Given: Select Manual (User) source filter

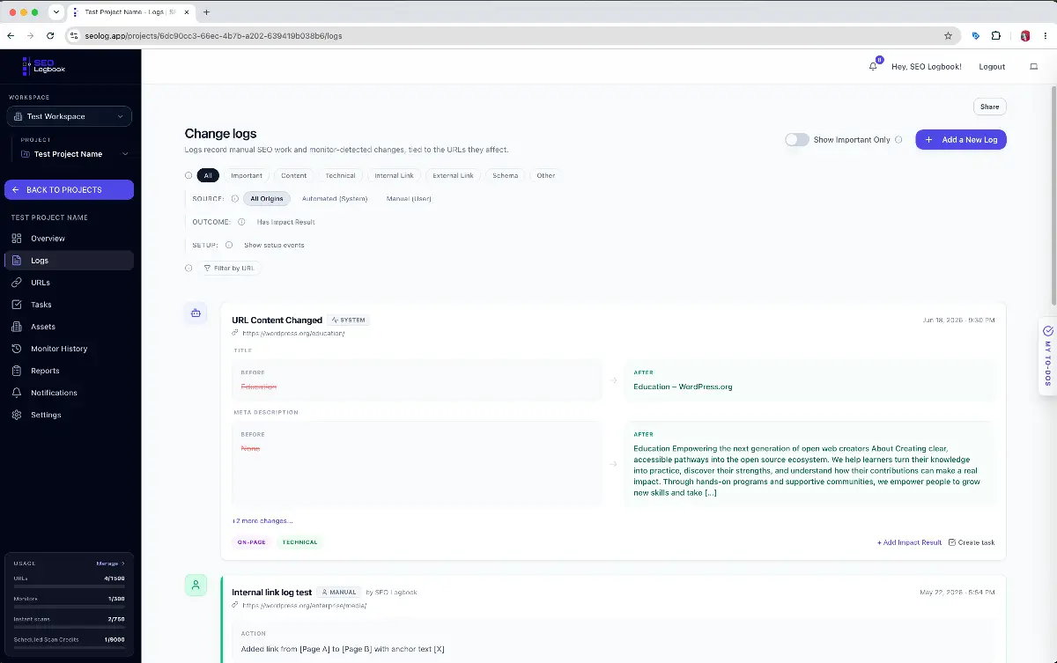Looking at the screenshot, I should pos(409,199).
